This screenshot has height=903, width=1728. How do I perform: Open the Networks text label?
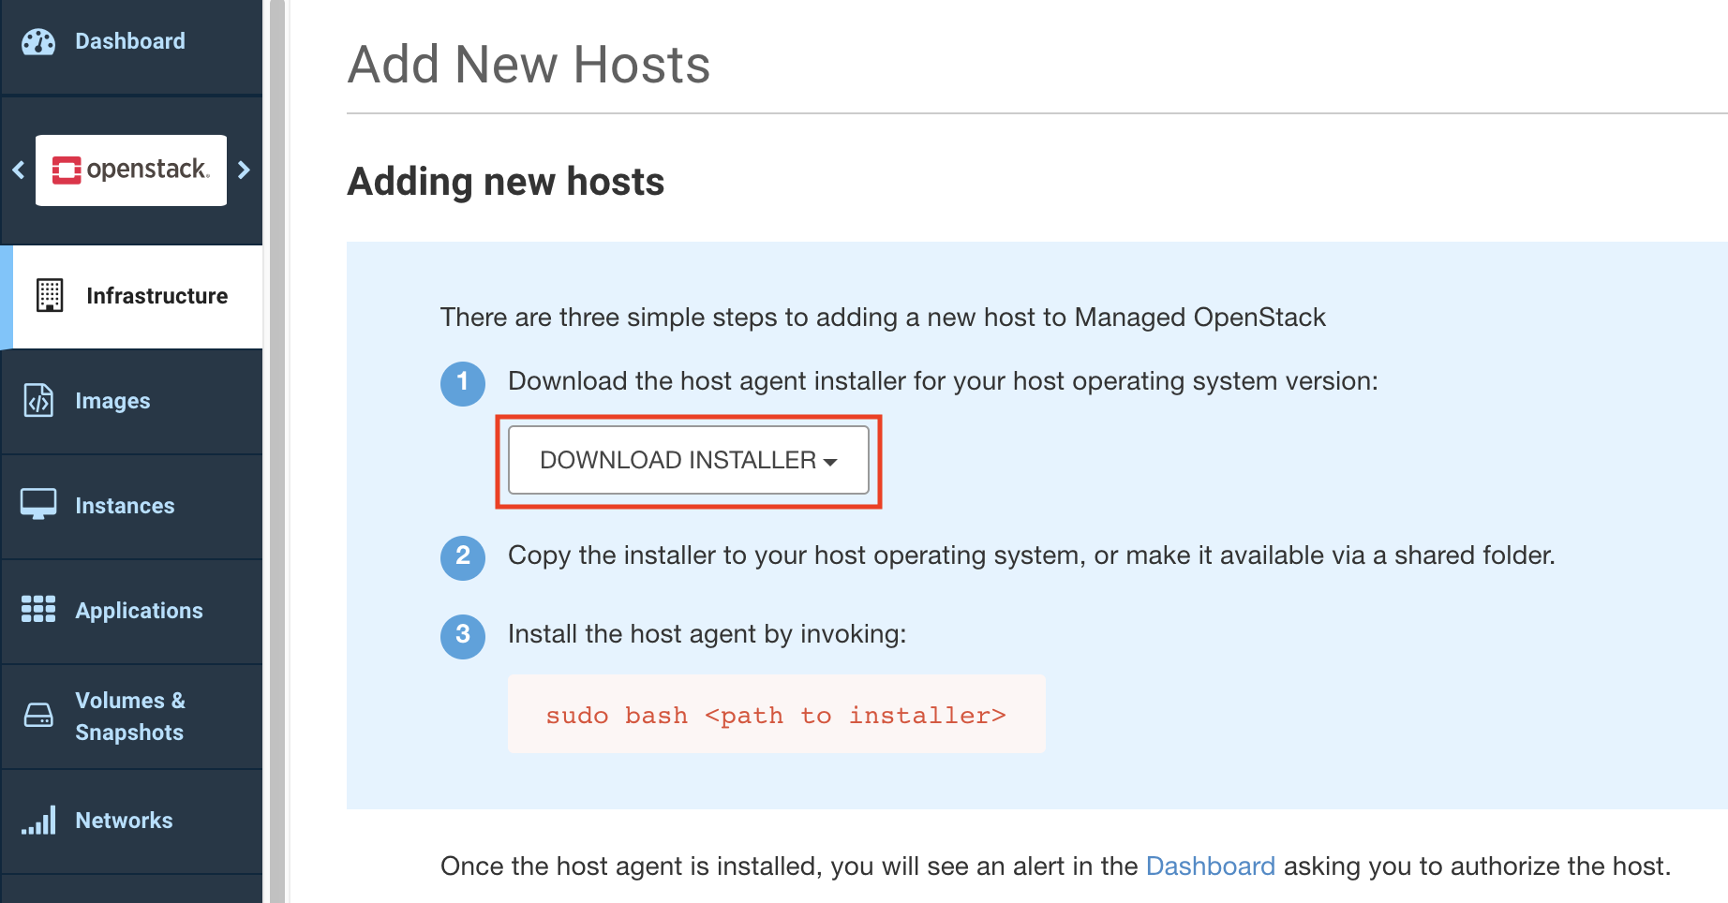pyautogui.click(x=124, y=821)
